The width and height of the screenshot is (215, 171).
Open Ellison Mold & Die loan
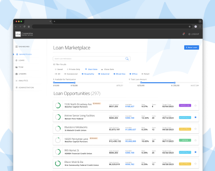pyautogui.click(x=126, y=163)
